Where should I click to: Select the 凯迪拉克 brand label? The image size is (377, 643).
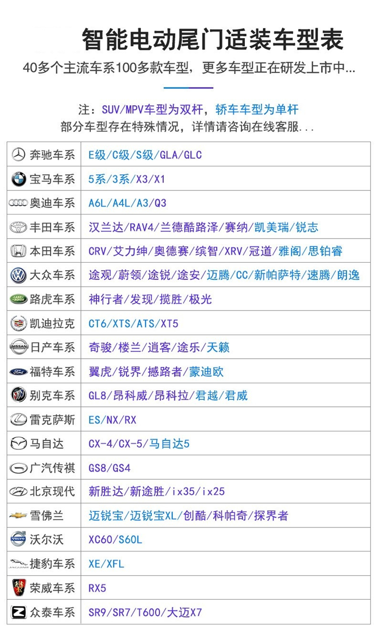(x=52, y=324)
